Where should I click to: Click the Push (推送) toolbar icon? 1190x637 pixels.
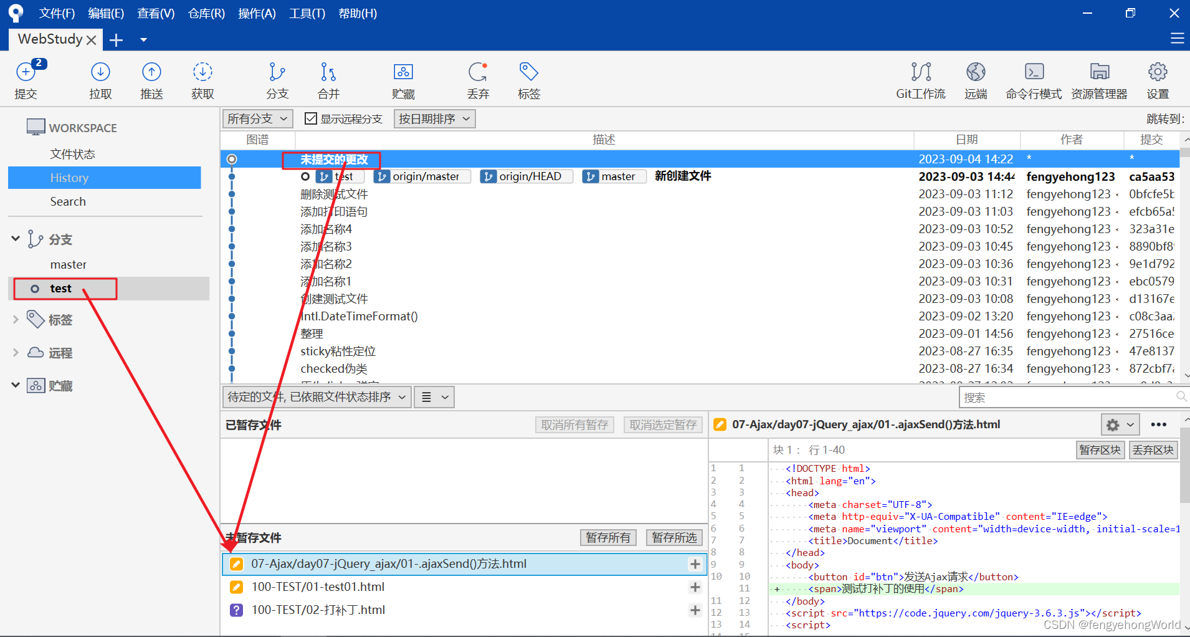click(151, 80)
